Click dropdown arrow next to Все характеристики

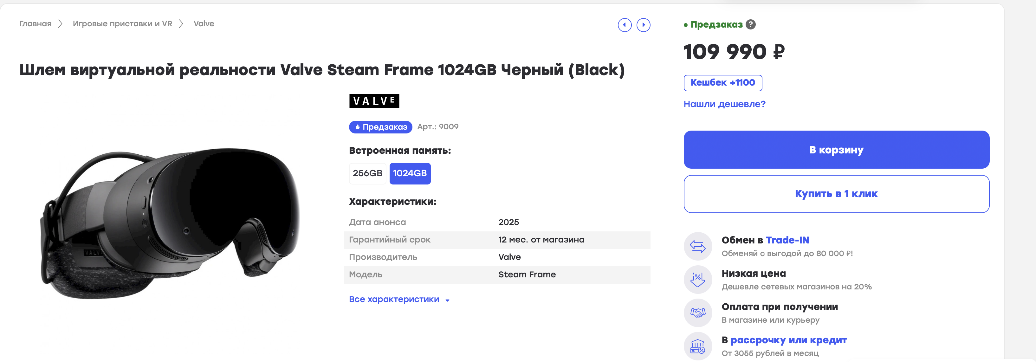(x=447, y=300)
